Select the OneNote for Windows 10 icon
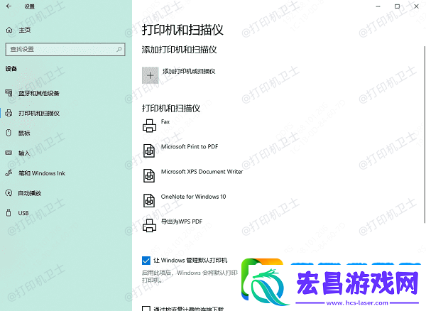This screenshot has height=311, width=426. pyautogui.click(x=149, y=200)
